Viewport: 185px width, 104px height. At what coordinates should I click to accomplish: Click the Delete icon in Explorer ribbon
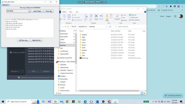point(96,17)
